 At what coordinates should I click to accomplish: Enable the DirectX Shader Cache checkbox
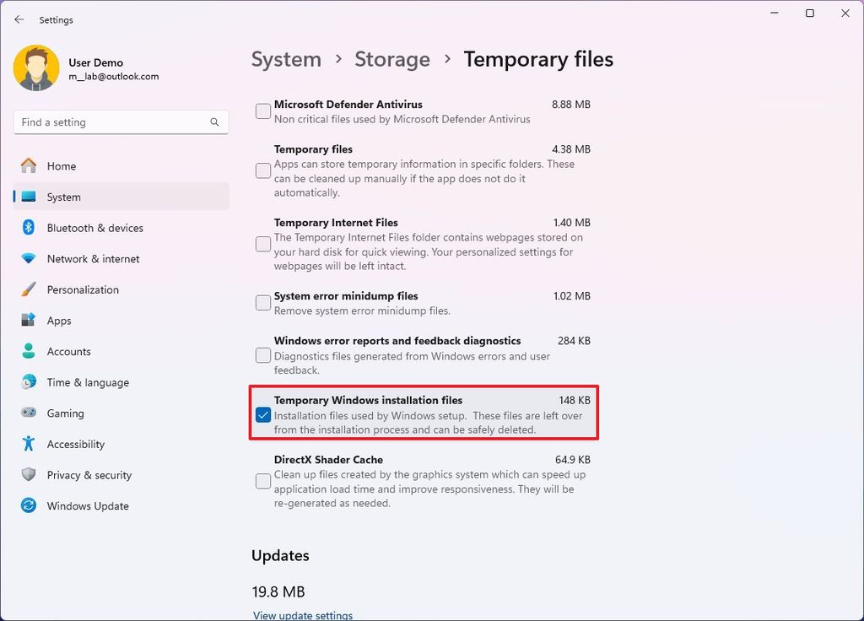point(262,481)
